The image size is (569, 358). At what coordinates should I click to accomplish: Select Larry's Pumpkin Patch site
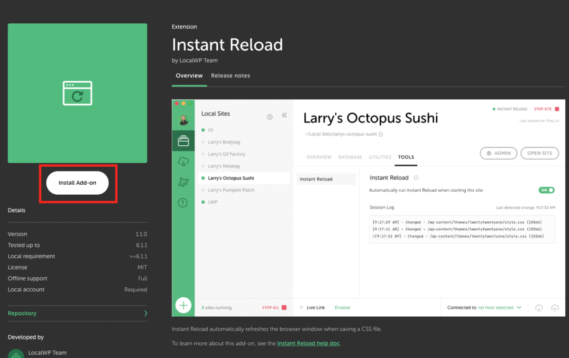[x=231, y=190]
